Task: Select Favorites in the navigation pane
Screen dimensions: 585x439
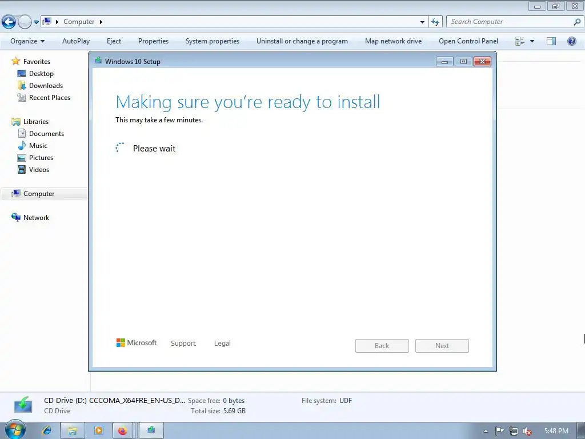Action: click(x=37, y=62)
